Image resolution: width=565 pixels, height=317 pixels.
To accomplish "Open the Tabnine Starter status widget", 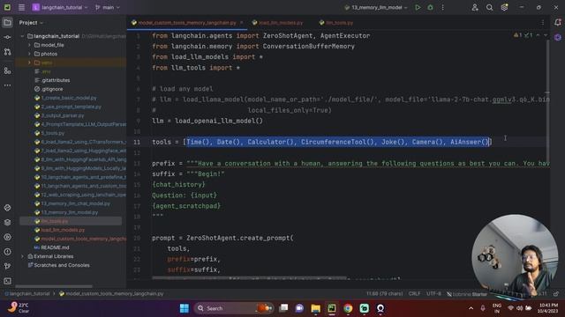I will click(x=467, y=294).
